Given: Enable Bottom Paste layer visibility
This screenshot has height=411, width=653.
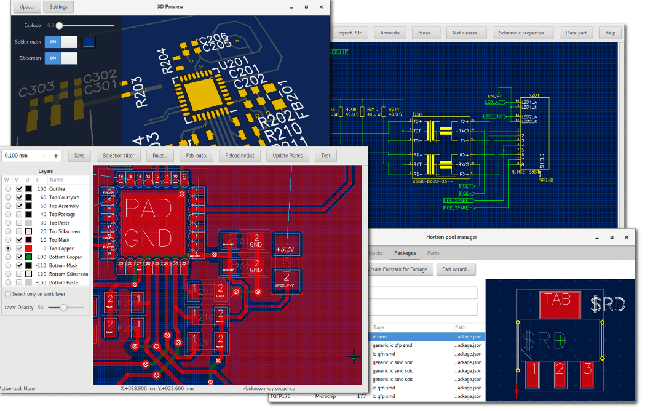Looking at the screenshot, I should (19, 282).
